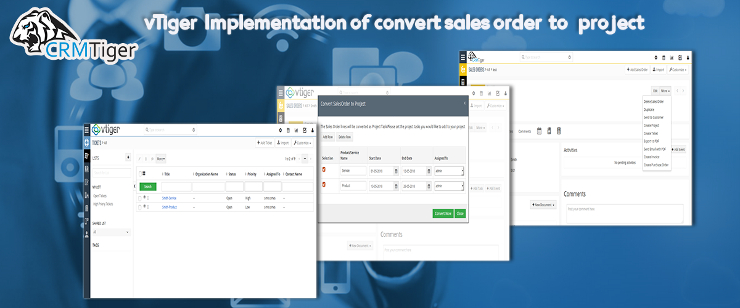This screenshot has height=308, width=740.
Task: Open hamburger menu in Sales Orders window
Action: click(x=463, y=57)
